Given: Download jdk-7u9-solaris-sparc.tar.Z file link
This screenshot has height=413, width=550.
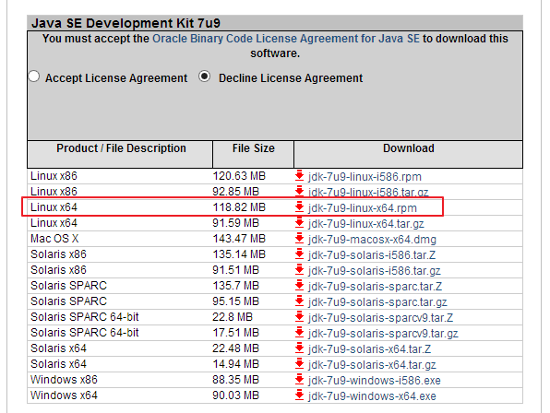Looking at the screenshot, I should [x=375, y=286].
